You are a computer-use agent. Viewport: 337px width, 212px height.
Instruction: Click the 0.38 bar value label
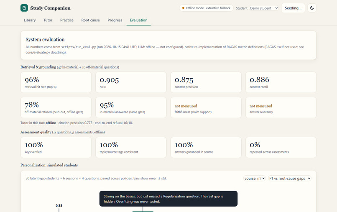point(59,206)
